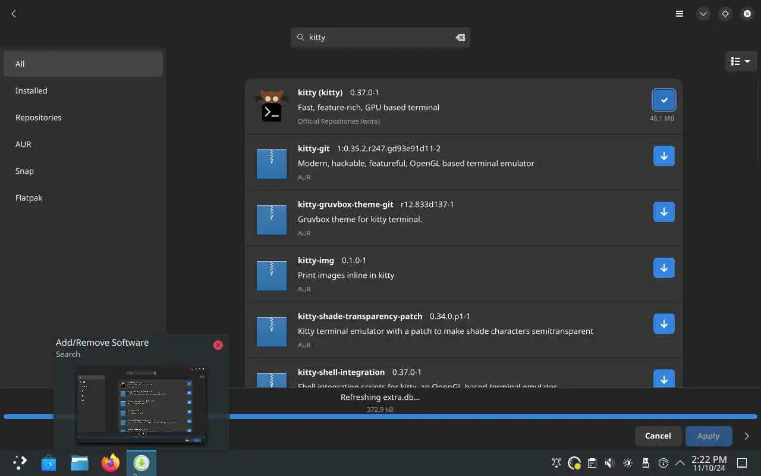Click the back arrow in the header
This screenshot has height=476, width=761.
point(14,14)
